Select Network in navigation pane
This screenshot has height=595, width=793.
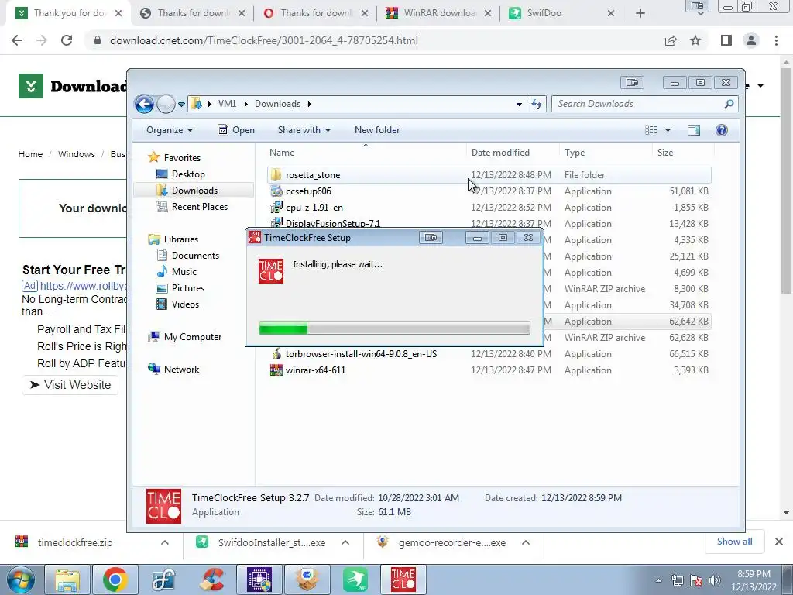coord(173,370)
